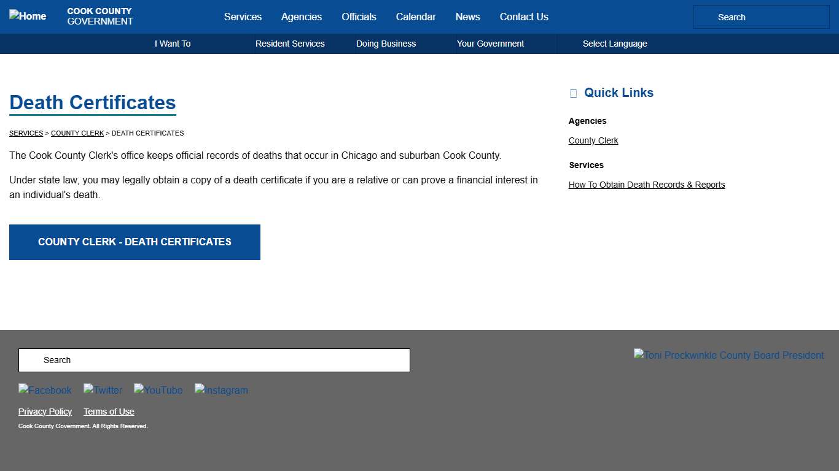Open the Twitter social icon

[x=103, y=390]
